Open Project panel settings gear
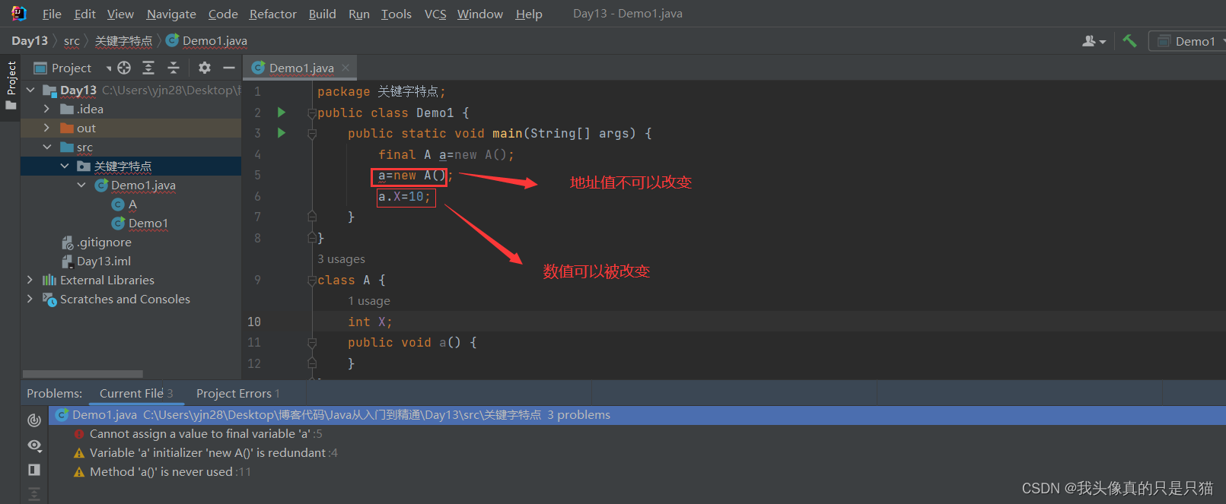The image size is (1226, 504). click(204, 68)
